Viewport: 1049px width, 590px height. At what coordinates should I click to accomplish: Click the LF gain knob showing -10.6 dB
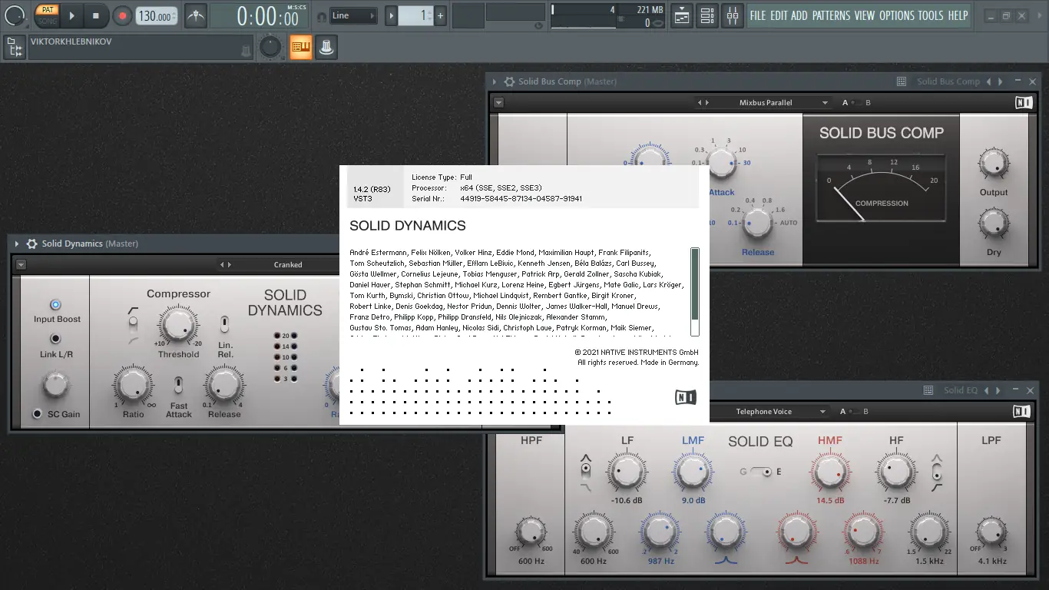tap(627, 471)
